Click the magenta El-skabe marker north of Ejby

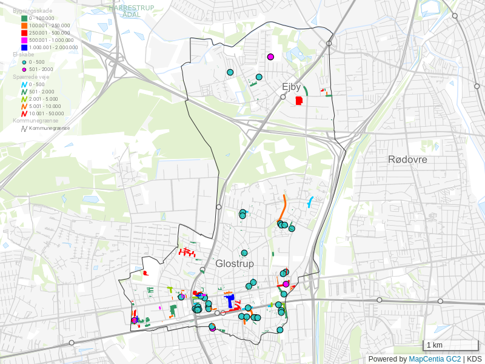pos(270,57)
